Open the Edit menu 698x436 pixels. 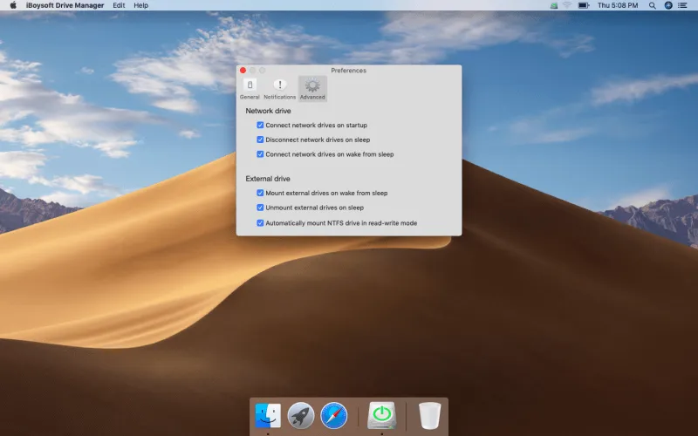click(119, 5)
